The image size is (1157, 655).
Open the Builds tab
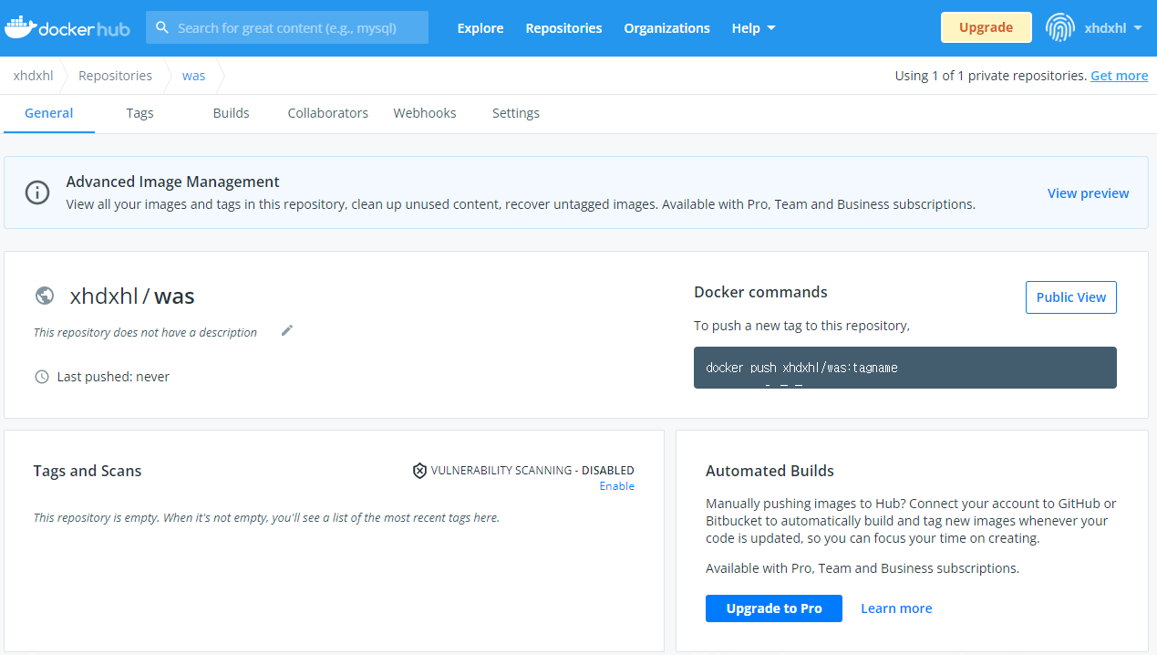[231, 113]
